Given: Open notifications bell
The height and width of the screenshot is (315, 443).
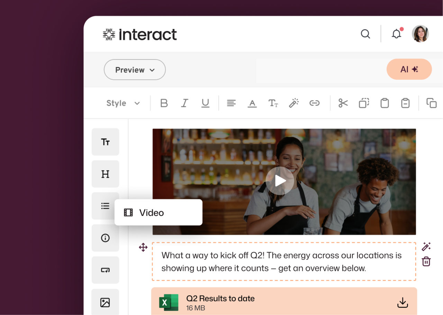Looking at the screenshot, I should 397,34.
